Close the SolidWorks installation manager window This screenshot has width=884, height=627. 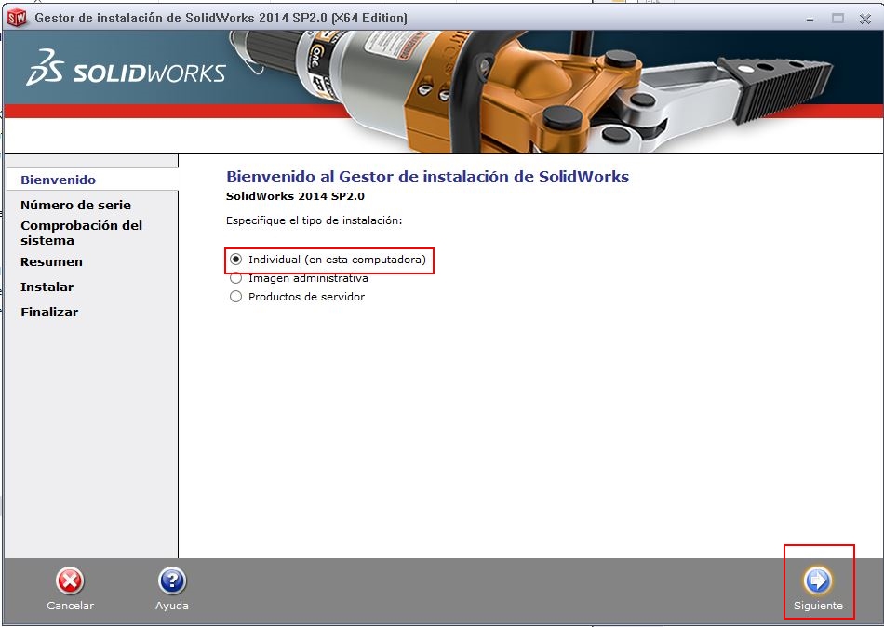(x=864, y=18)
